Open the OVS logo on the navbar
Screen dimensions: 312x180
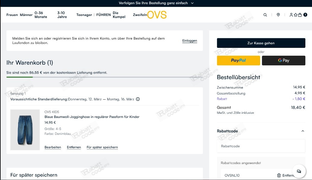tap(157, 15)
